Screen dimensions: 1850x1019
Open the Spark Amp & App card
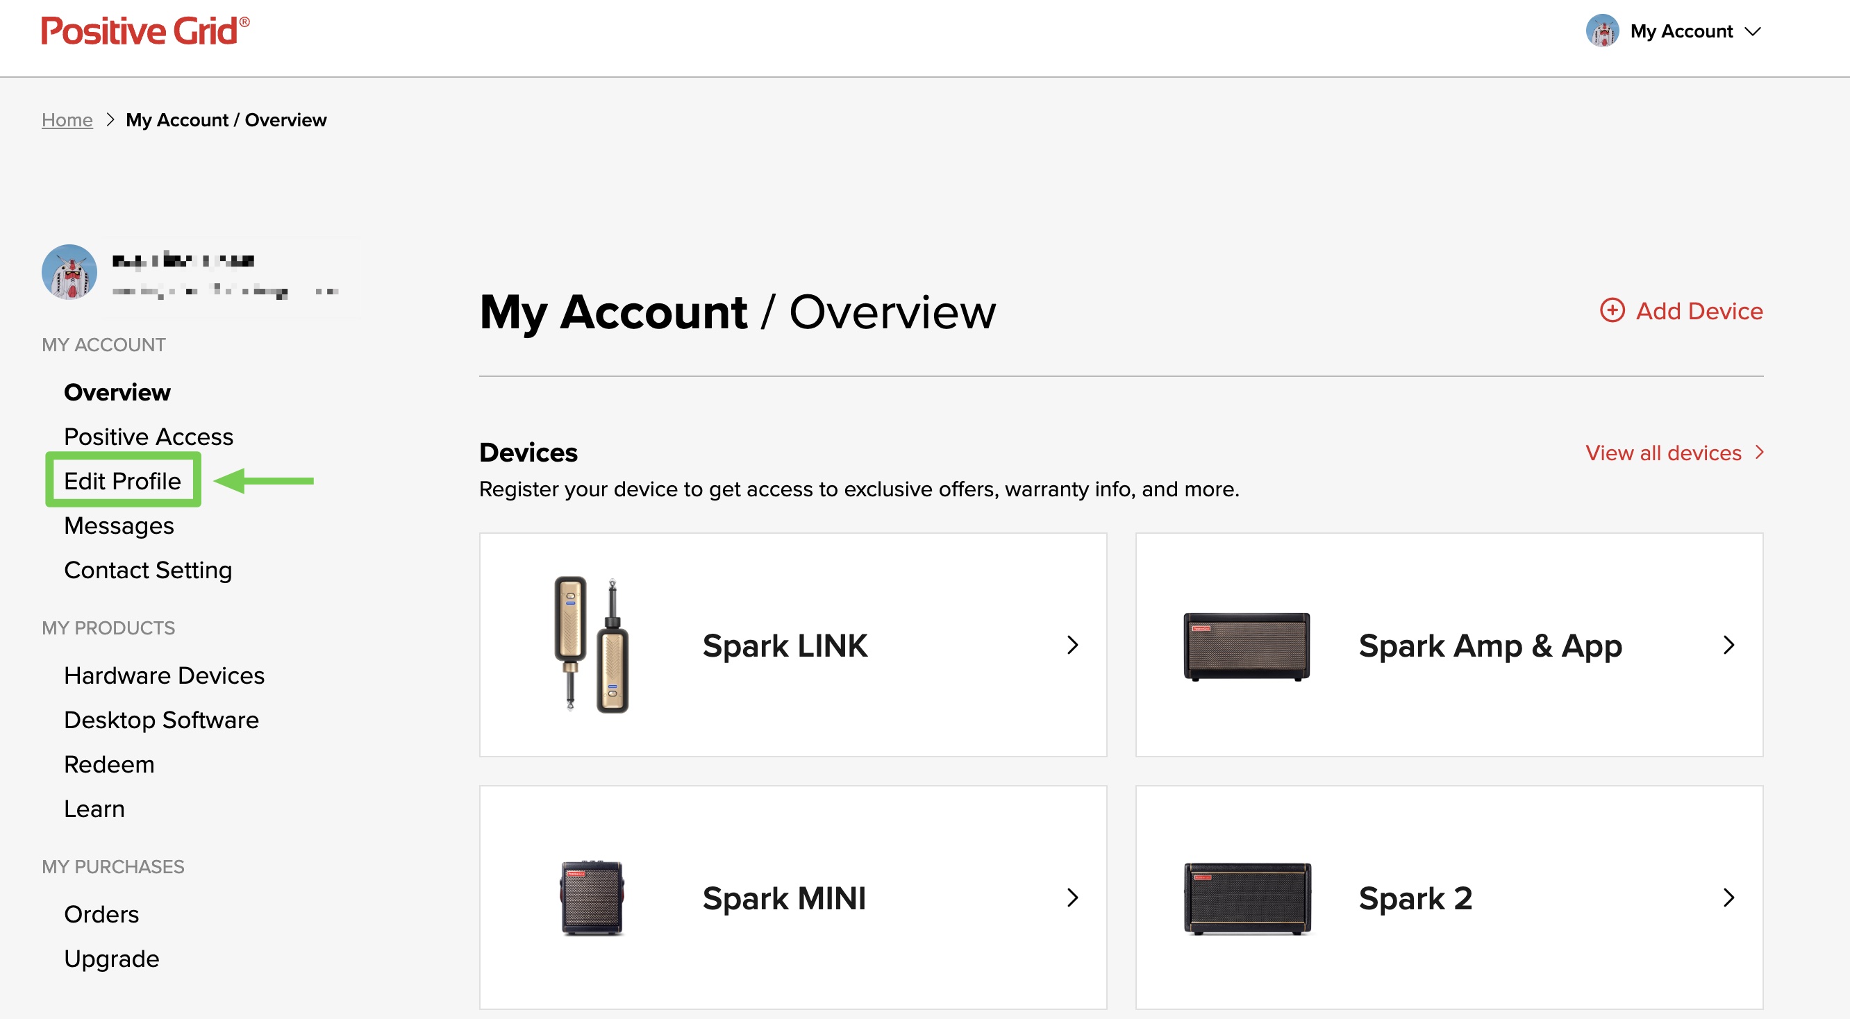[x=1449, y=645]
